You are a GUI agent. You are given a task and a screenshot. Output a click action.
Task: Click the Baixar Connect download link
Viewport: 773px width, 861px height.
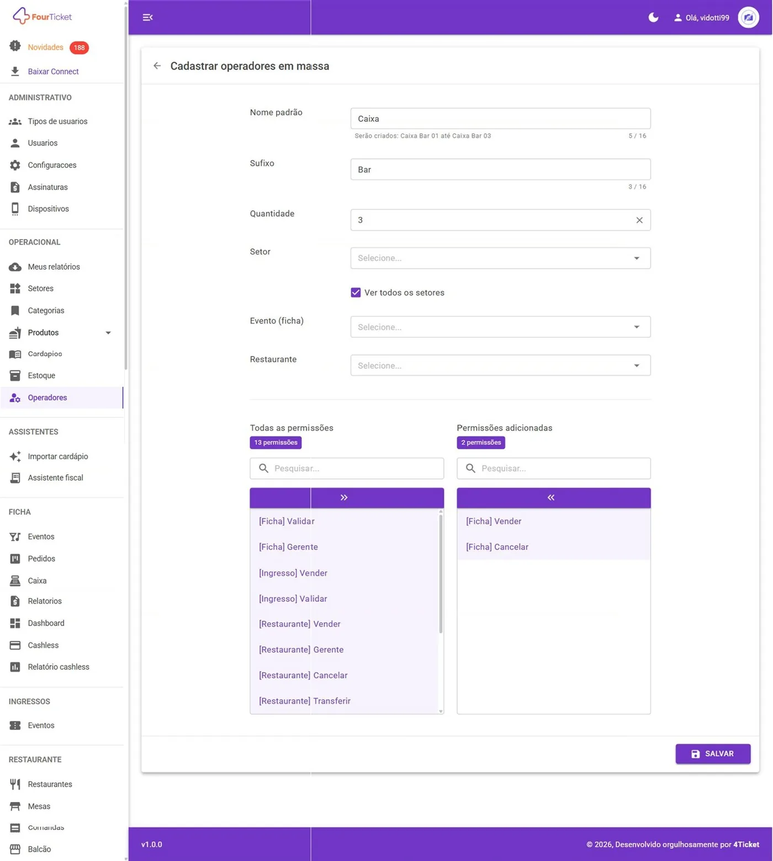click(53, 71)
